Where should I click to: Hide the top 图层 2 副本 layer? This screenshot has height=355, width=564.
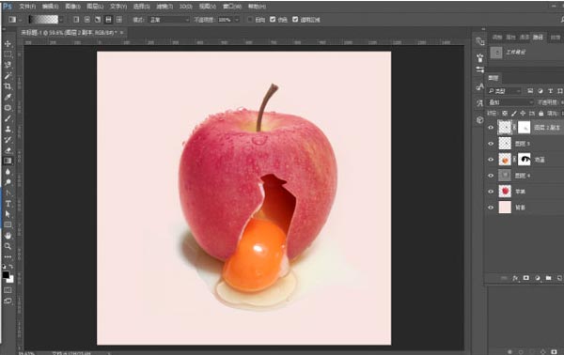[491, 127]
